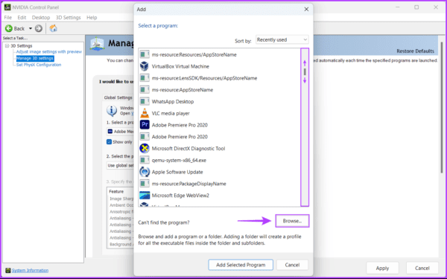Select Manage 3D settings tree item
The height and width of the screenshot is (279, 447).
click(x=35, y=58)
